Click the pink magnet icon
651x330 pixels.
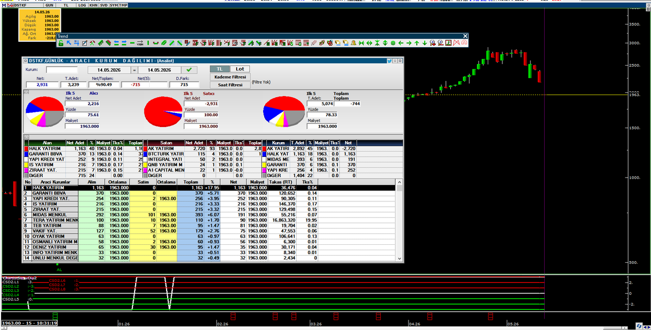[464, 43]
